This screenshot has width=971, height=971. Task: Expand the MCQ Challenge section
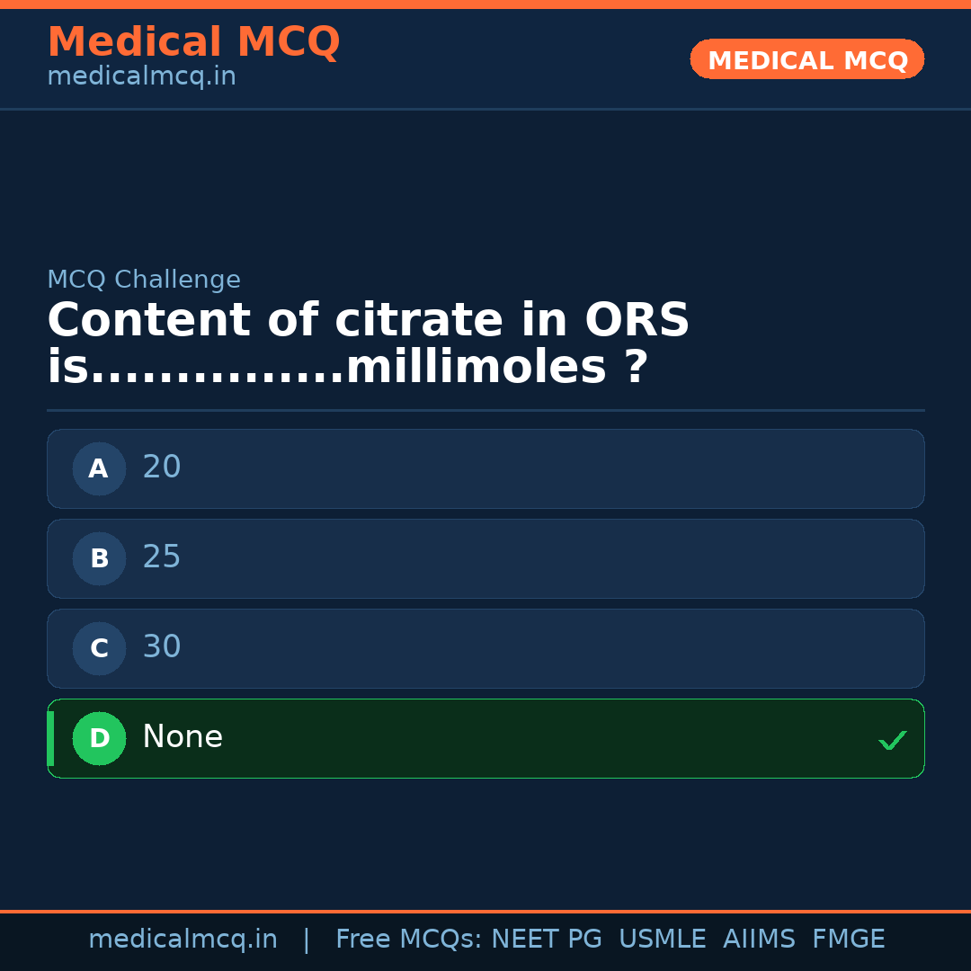pos(144,280)
